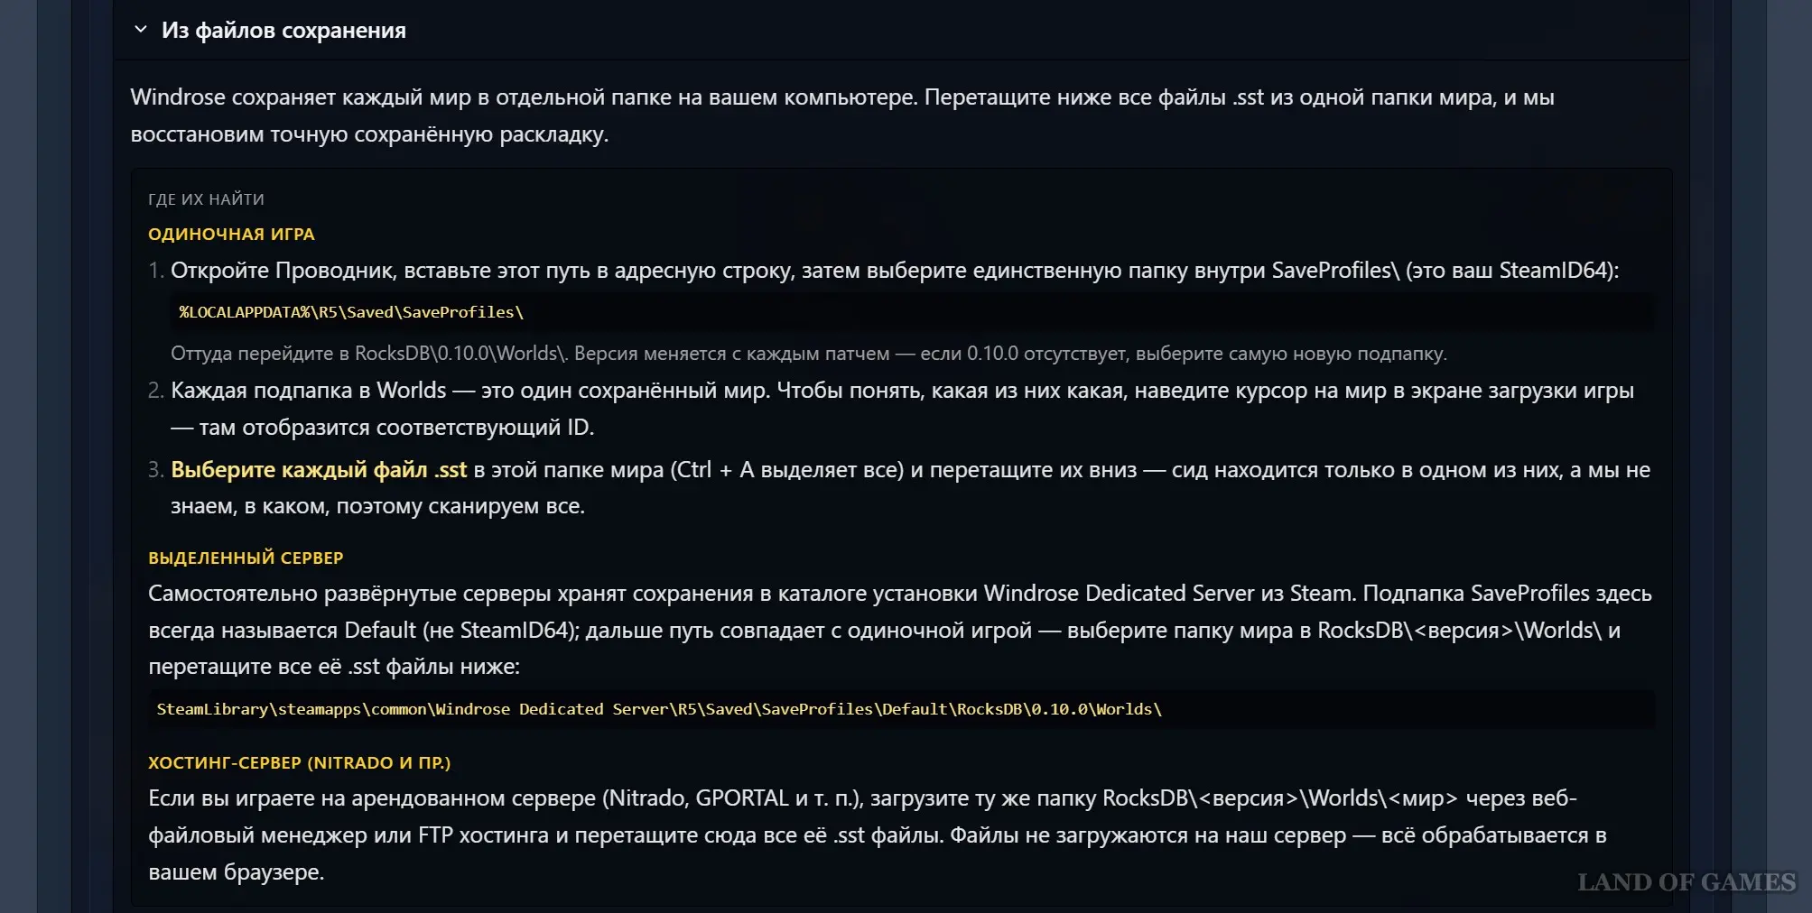The width and height of the screenshot is (1812, 913).
Task: Click the "ВЫДЕЛЕННЫЙ СЕРВЕР" heading
Action: tap(246, 558)
